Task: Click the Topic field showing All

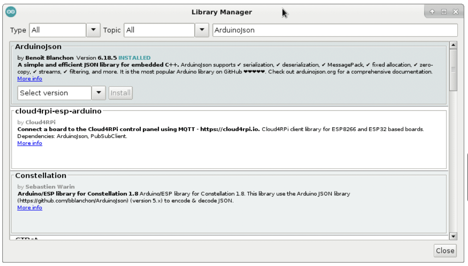Action: 159,30
